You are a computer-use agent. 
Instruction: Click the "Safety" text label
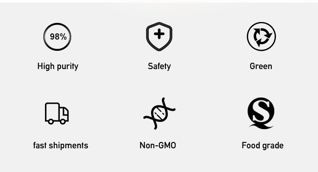(x=159, y=66)
